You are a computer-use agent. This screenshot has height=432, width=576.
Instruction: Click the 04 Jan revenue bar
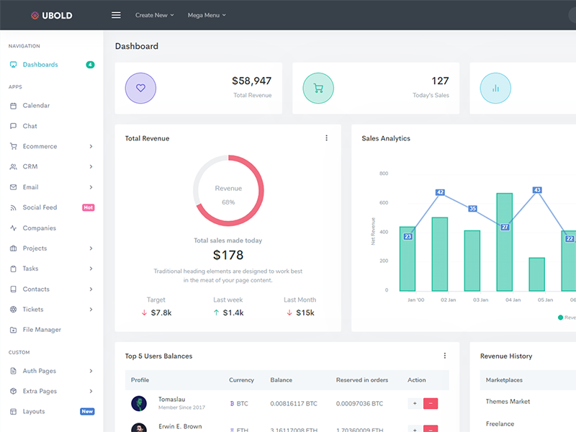505,242
